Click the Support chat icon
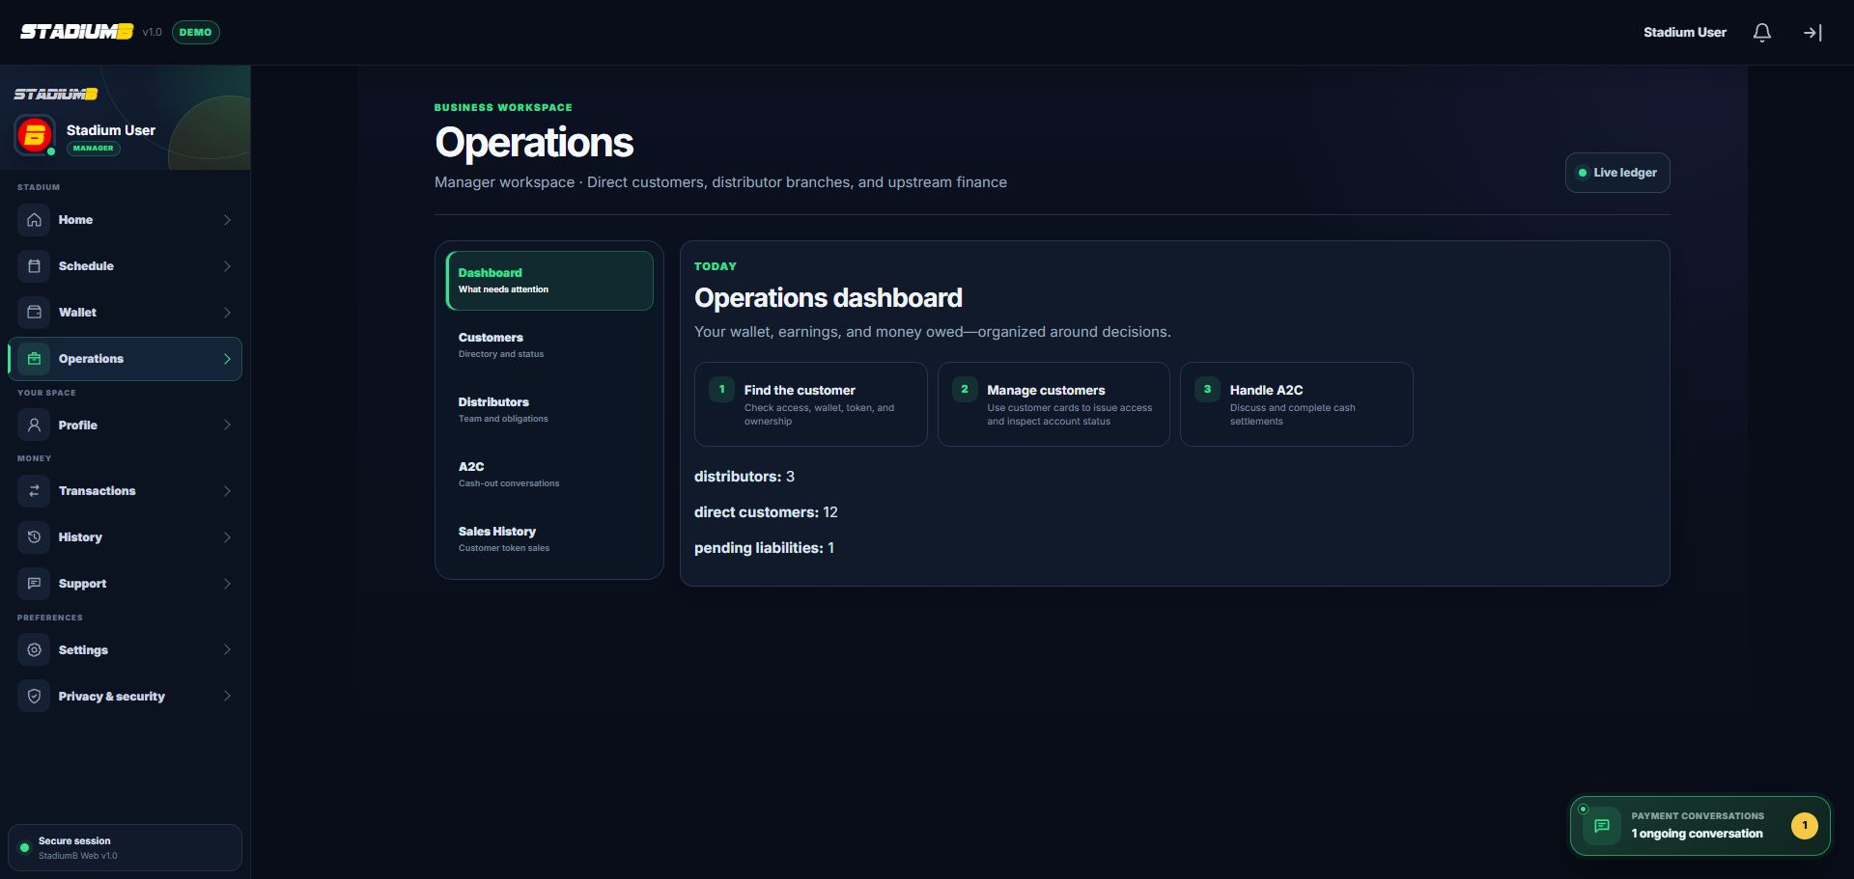Screen dimensions: 1854x879 click(x=34, y=584)
